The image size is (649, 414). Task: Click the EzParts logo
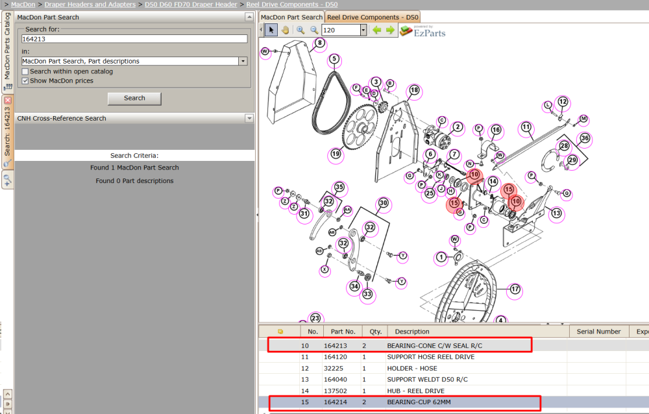423,31
